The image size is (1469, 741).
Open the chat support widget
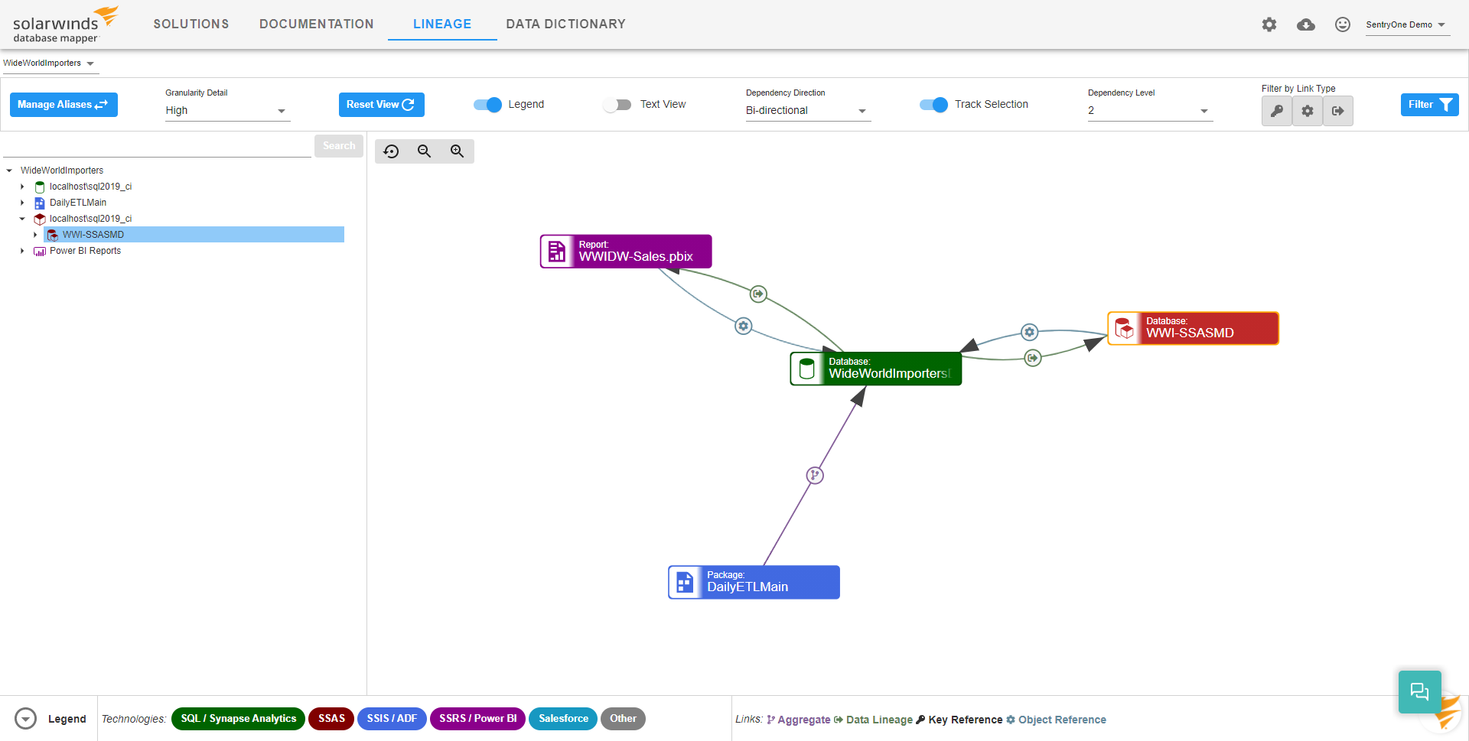(1420, 692)
